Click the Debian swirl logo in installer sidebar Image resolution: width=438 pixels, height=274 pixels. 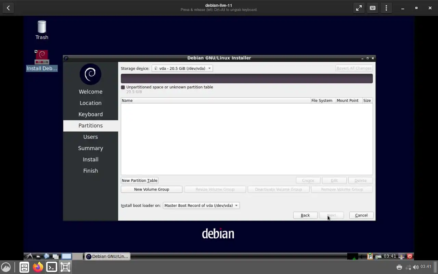point(90,74)
